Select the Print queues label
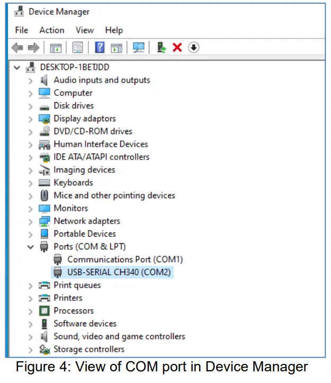Image resolution: width=331 pixels, height=383 pixels. click(77, 286)
